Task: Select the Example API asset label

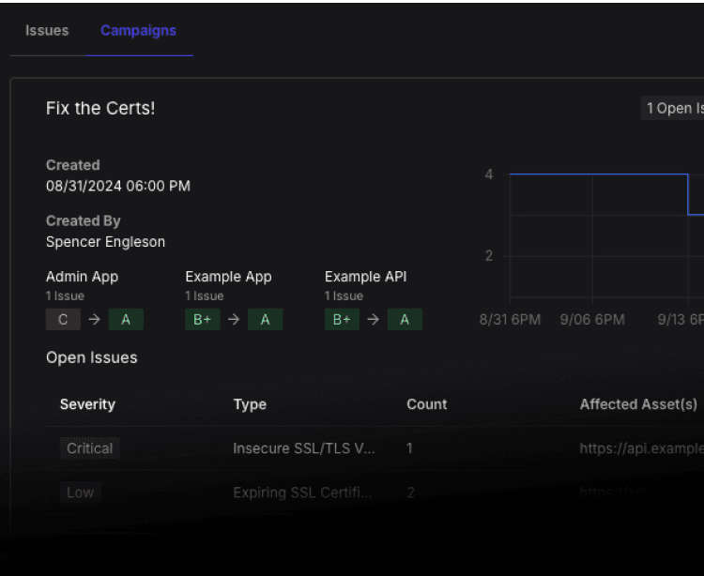Action: coord(365,277)
